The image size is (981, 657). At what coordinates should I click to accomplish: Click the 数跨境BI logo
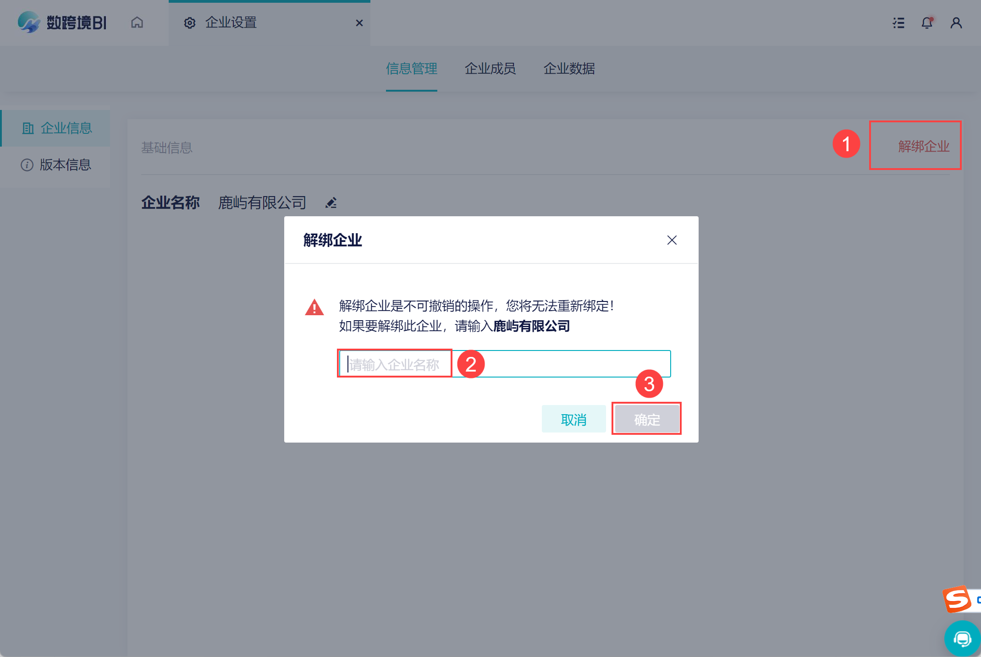click(x=62, y=22)
